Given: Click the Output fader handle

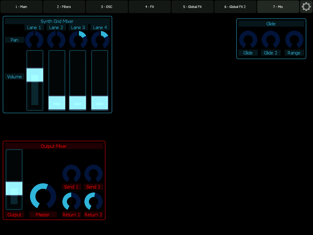Looking at the screenshot, I should 14,188.
